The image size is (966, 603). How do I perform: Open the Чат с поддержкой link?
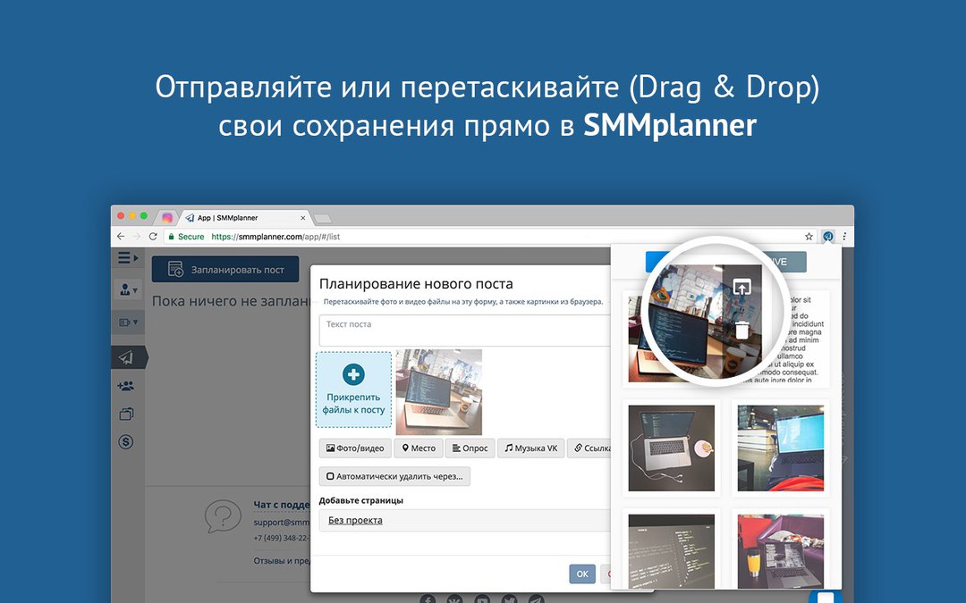coord(282,505)
